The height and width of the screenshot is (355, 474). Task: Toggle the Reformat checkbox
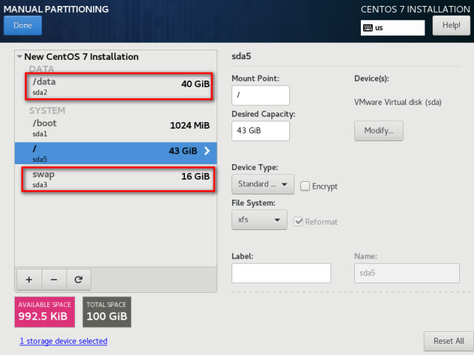click(298, 222)
